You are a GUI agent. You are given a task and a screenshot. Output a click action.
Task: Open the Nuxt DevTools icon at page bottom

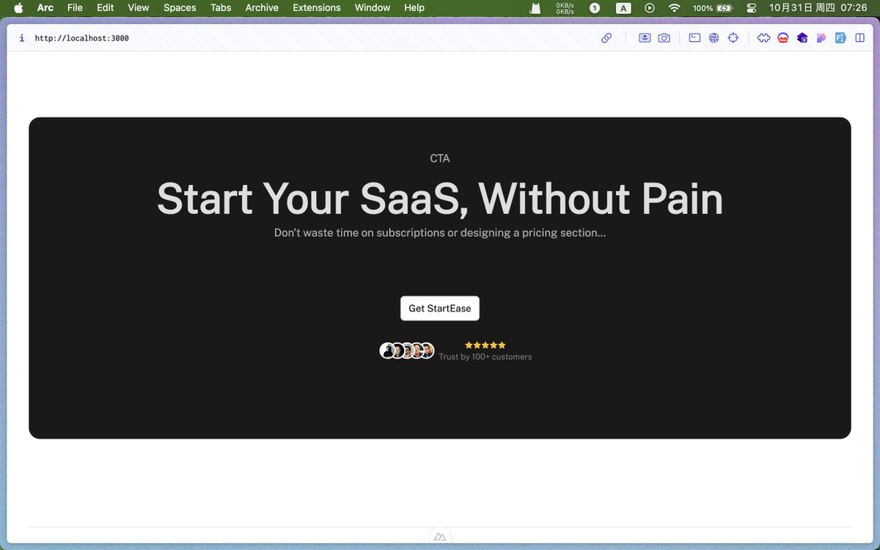(440, 538)
